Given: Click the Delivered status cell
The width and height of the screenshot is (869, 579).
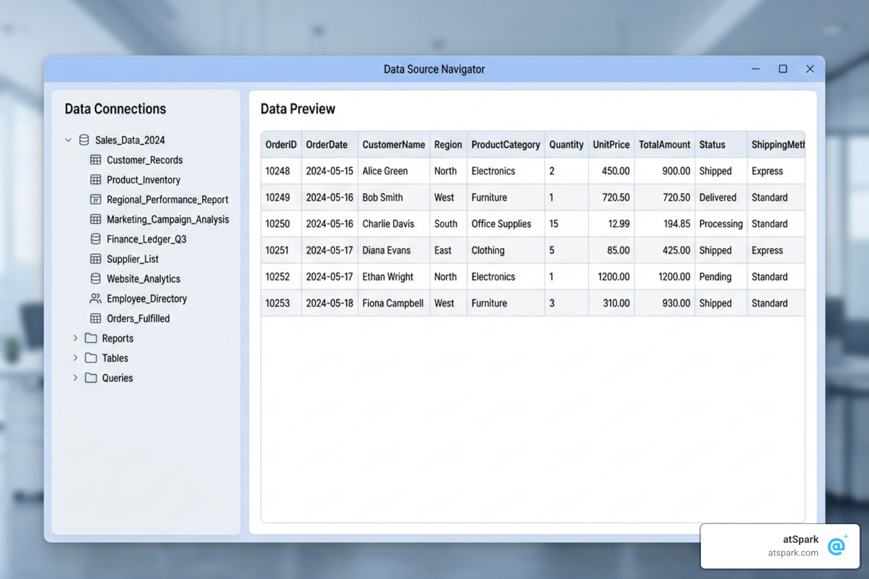Looking at the screenshot, I should coord(721,197).
